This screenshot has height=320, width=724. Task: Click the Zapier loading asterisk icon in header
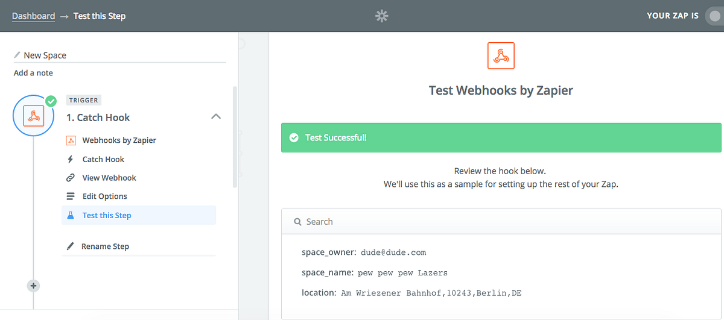point(382,16)
